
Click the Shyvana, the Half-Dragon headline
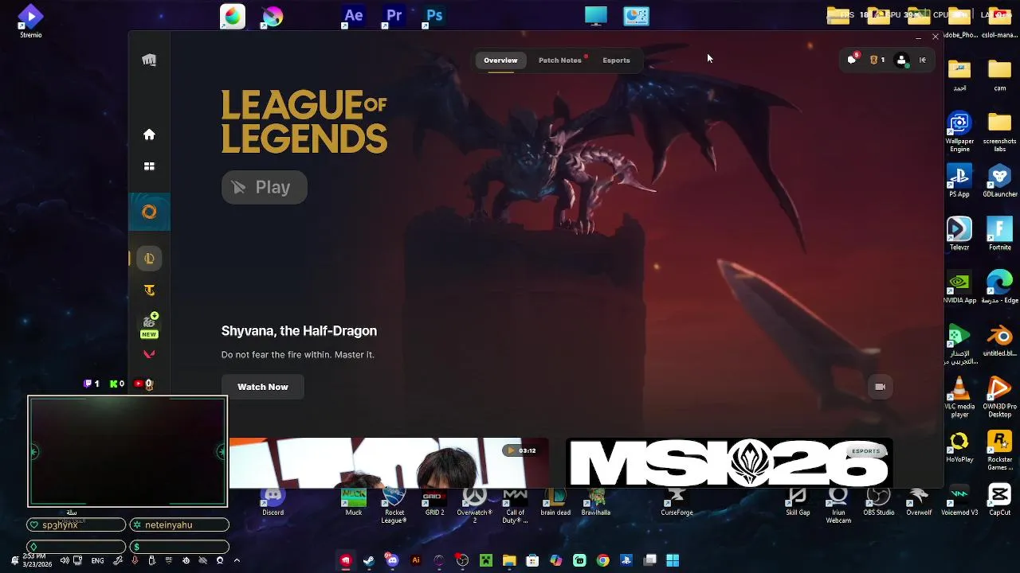tap(299, 331)
